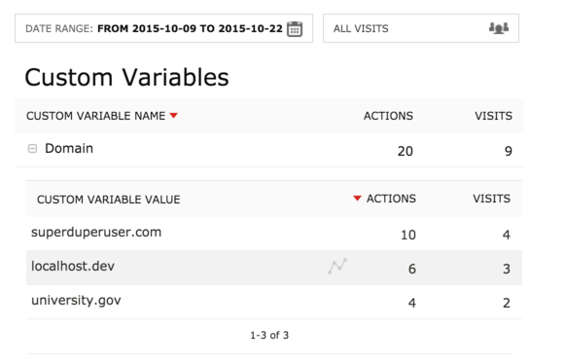Viewport: 566px width, 364px height.
Task: Open the date range calendar icon
Action: click(295, 29)
